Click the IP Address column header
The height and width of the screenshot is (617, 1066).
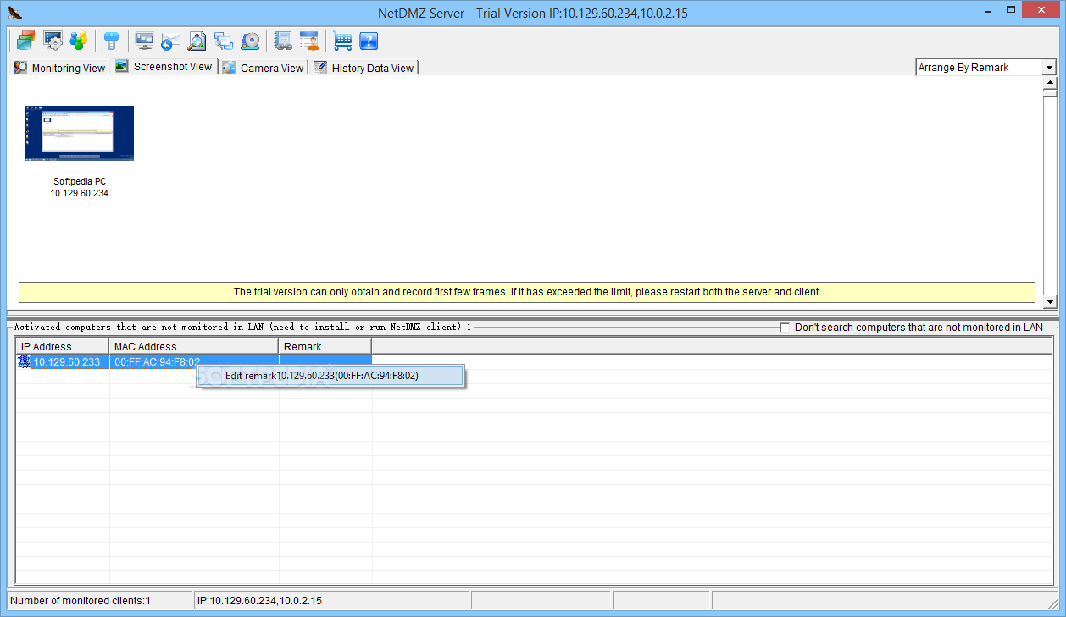63,346
